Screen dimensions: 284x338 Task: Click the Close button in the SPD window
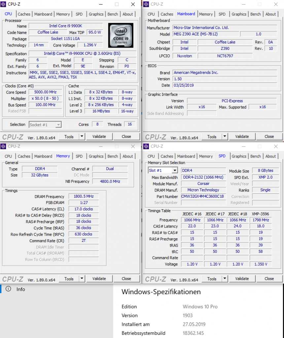[269, 279]
